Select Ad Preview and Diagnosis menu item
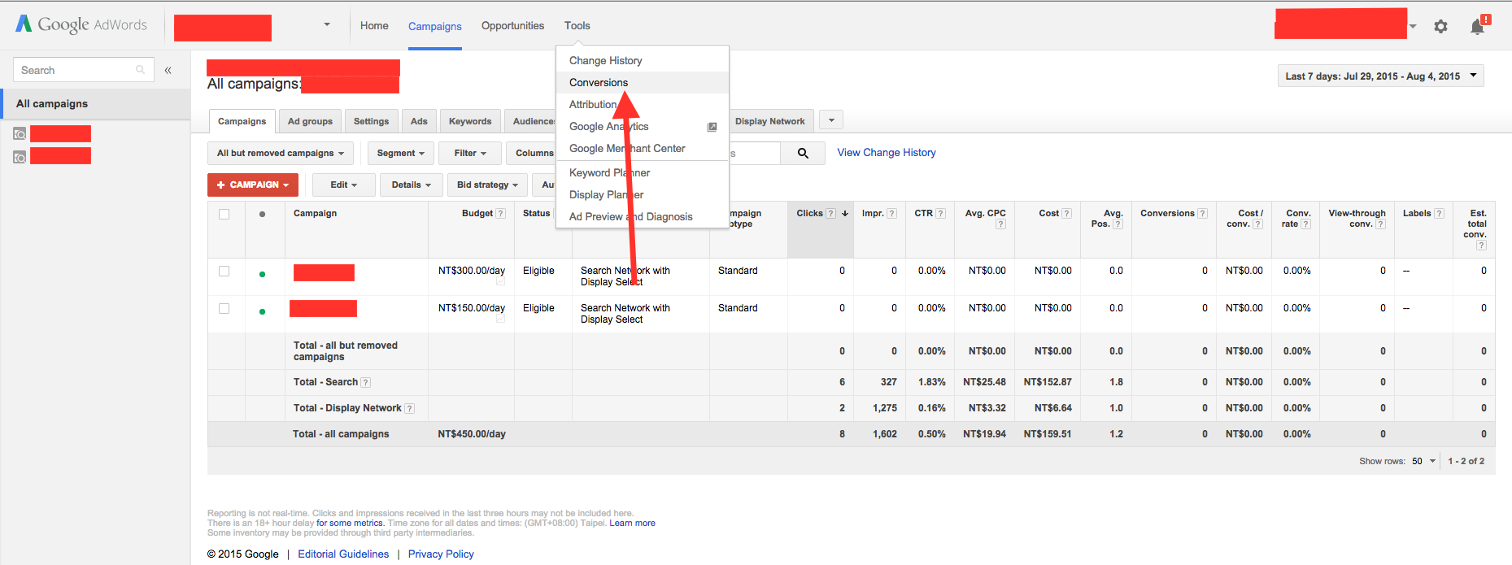 (643, 217)
